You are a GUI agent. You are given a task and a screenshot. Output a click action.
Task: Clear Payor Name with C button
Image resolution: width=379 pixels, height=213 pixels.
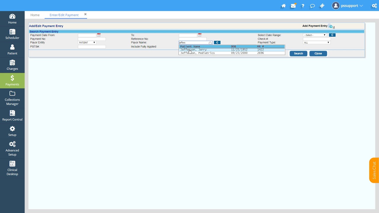point(217,43)
